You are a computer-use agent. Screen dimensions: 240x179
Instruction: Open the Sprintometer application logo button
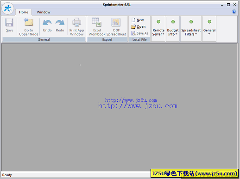[x=8, y=8]
